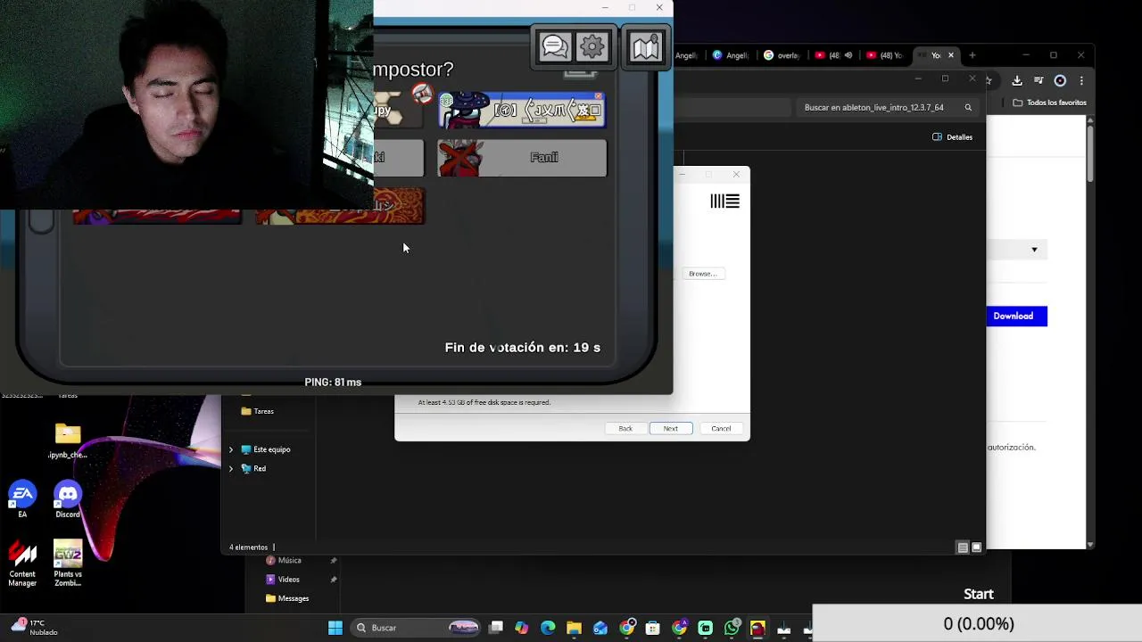This screenshot has height=642, width=1142.
Task: Select Red in the navigation pane
Action: 253,468
